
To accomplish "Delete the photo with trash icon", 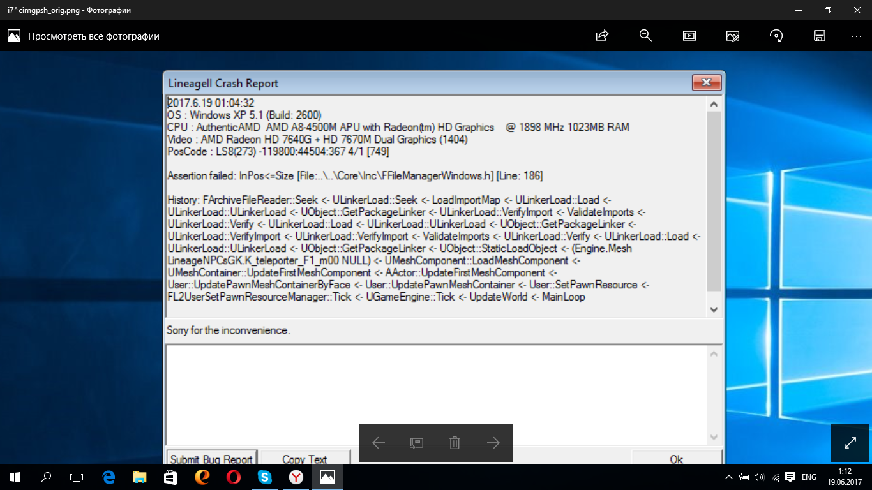I will point(455,443).
